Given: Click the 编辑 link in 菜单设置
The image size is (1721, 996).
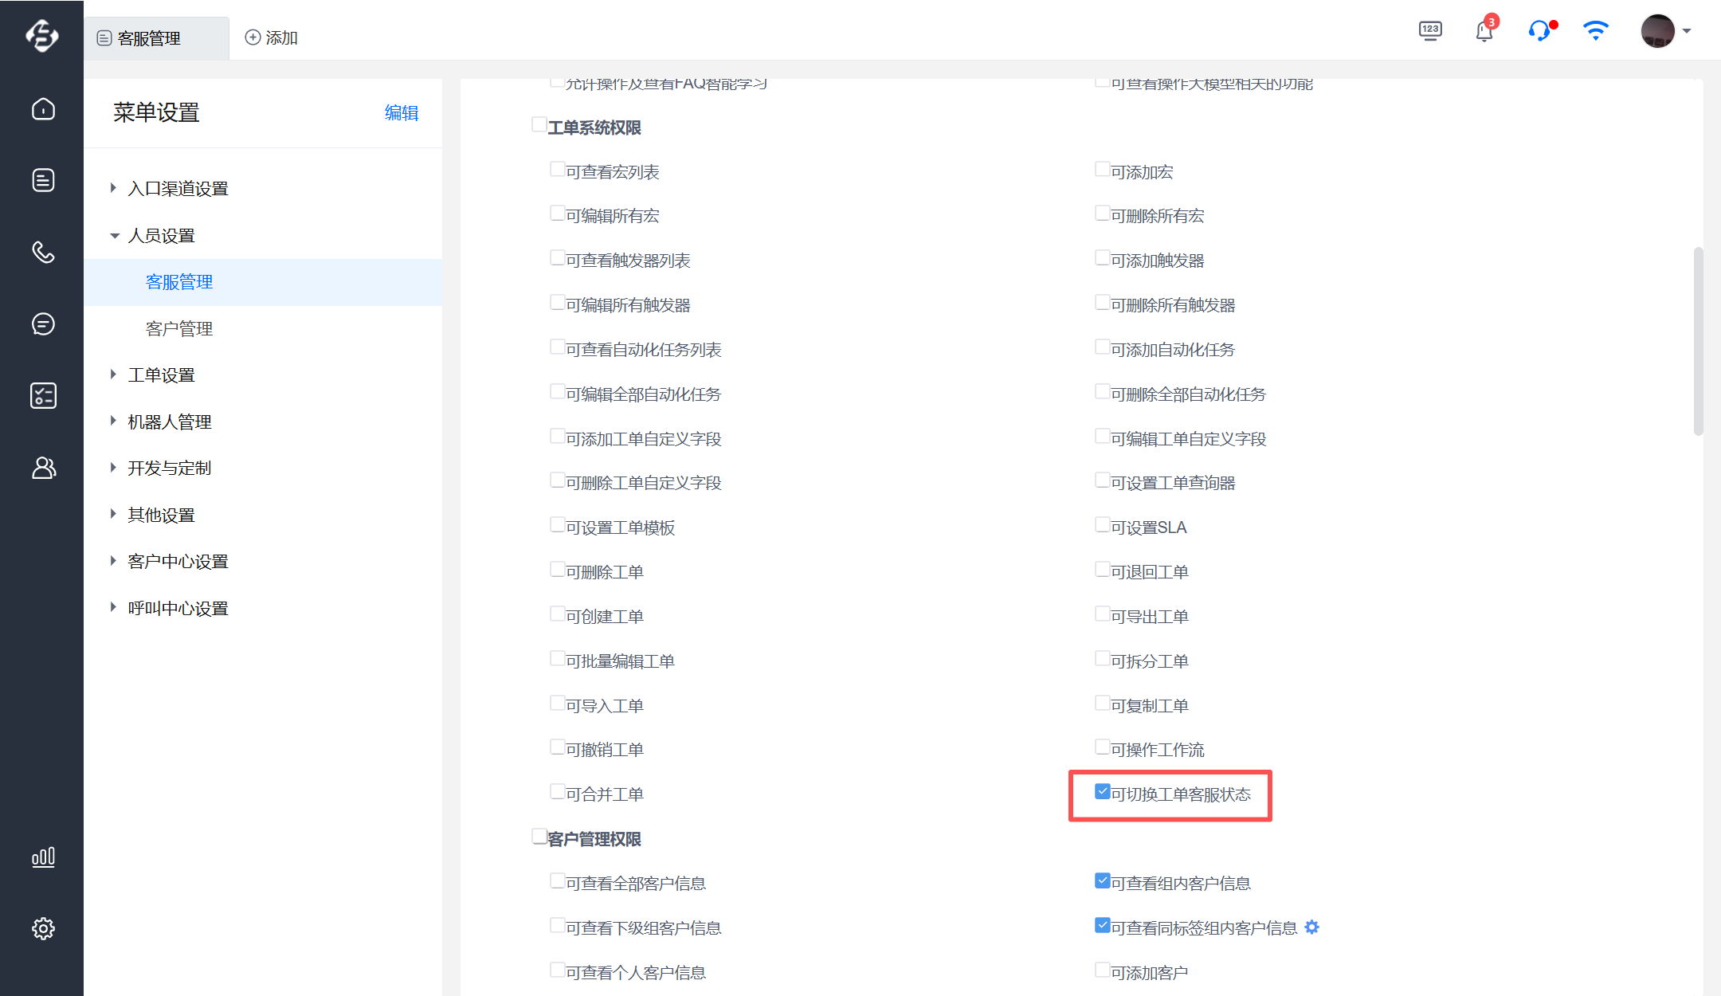Looking at the screenshot, I should coord(401,113).
